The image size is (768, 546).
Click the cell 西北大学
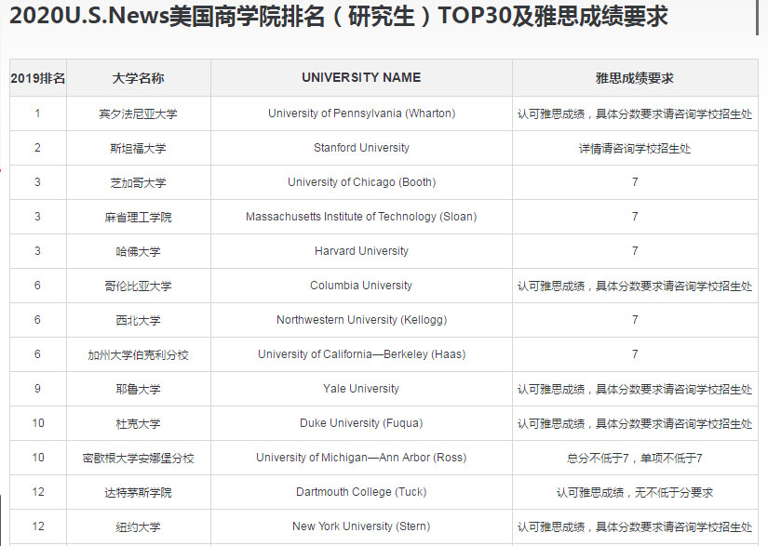click(x=138, y=320)
